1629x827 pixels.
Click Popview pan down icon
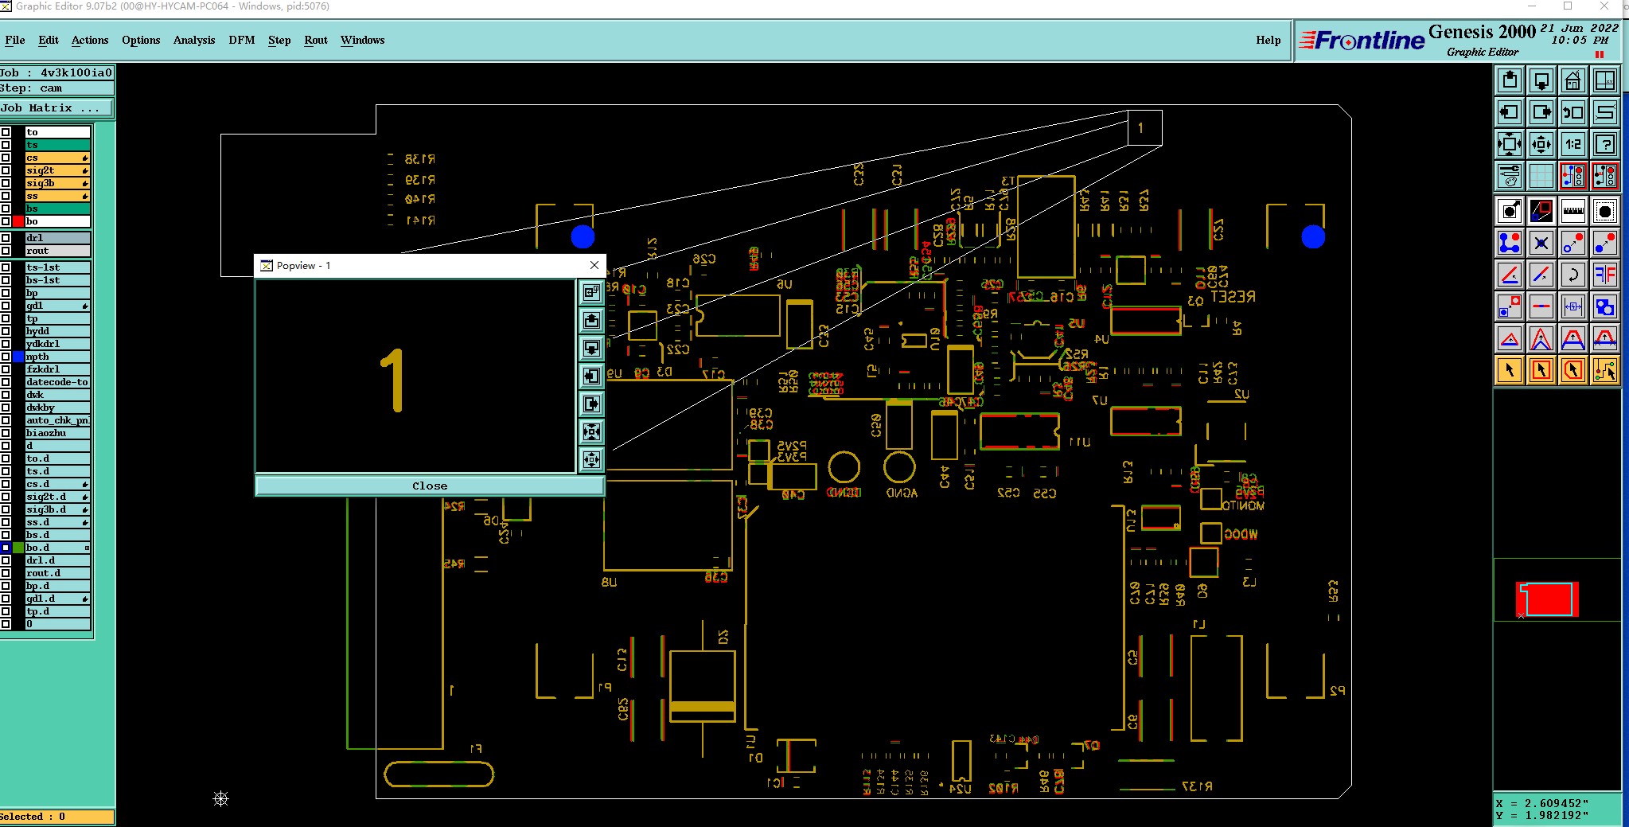pos(591,348)
